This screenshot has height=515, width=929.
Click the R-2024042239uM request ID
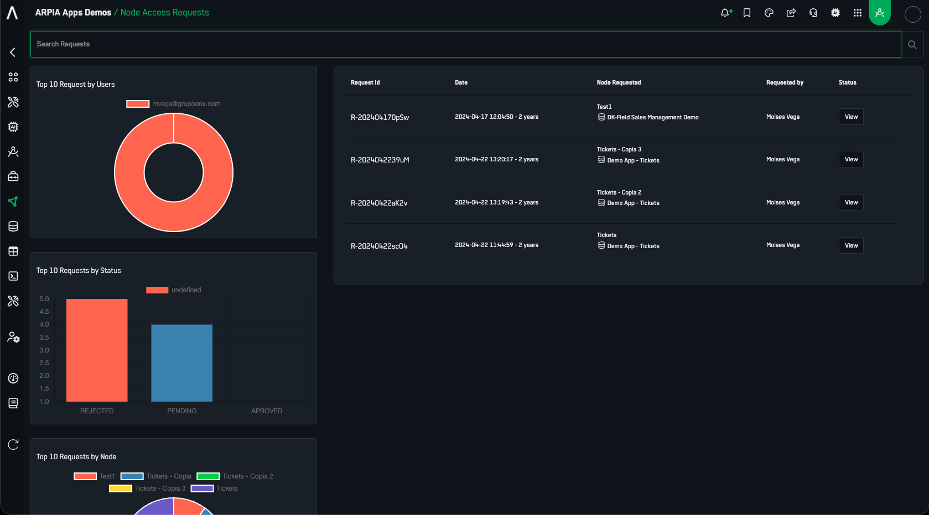click(380, 160)
